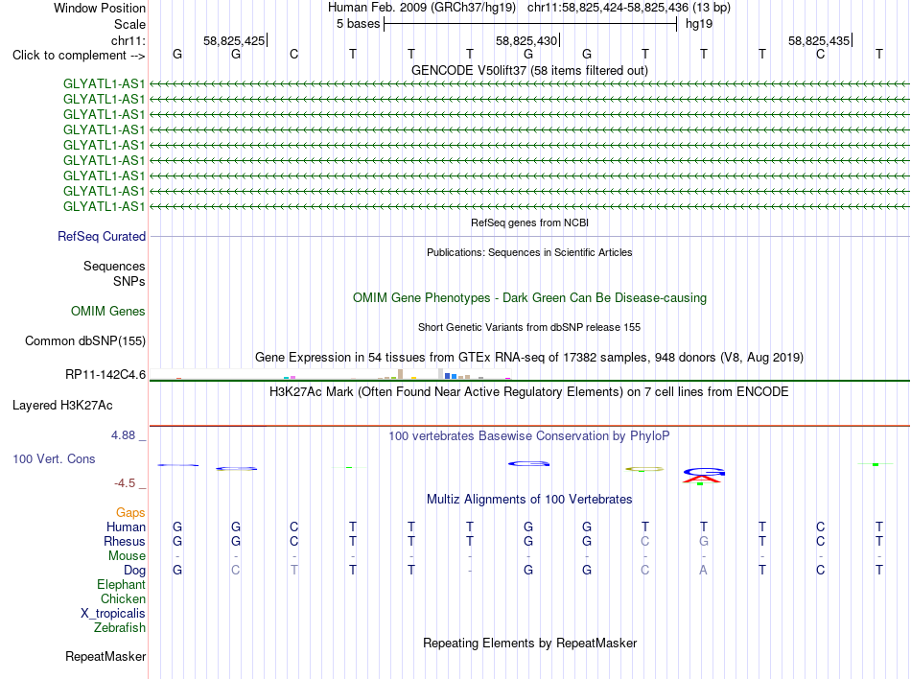Select the Zebrafish species label
The image size is (911, 679).
[x=120, y=628]
